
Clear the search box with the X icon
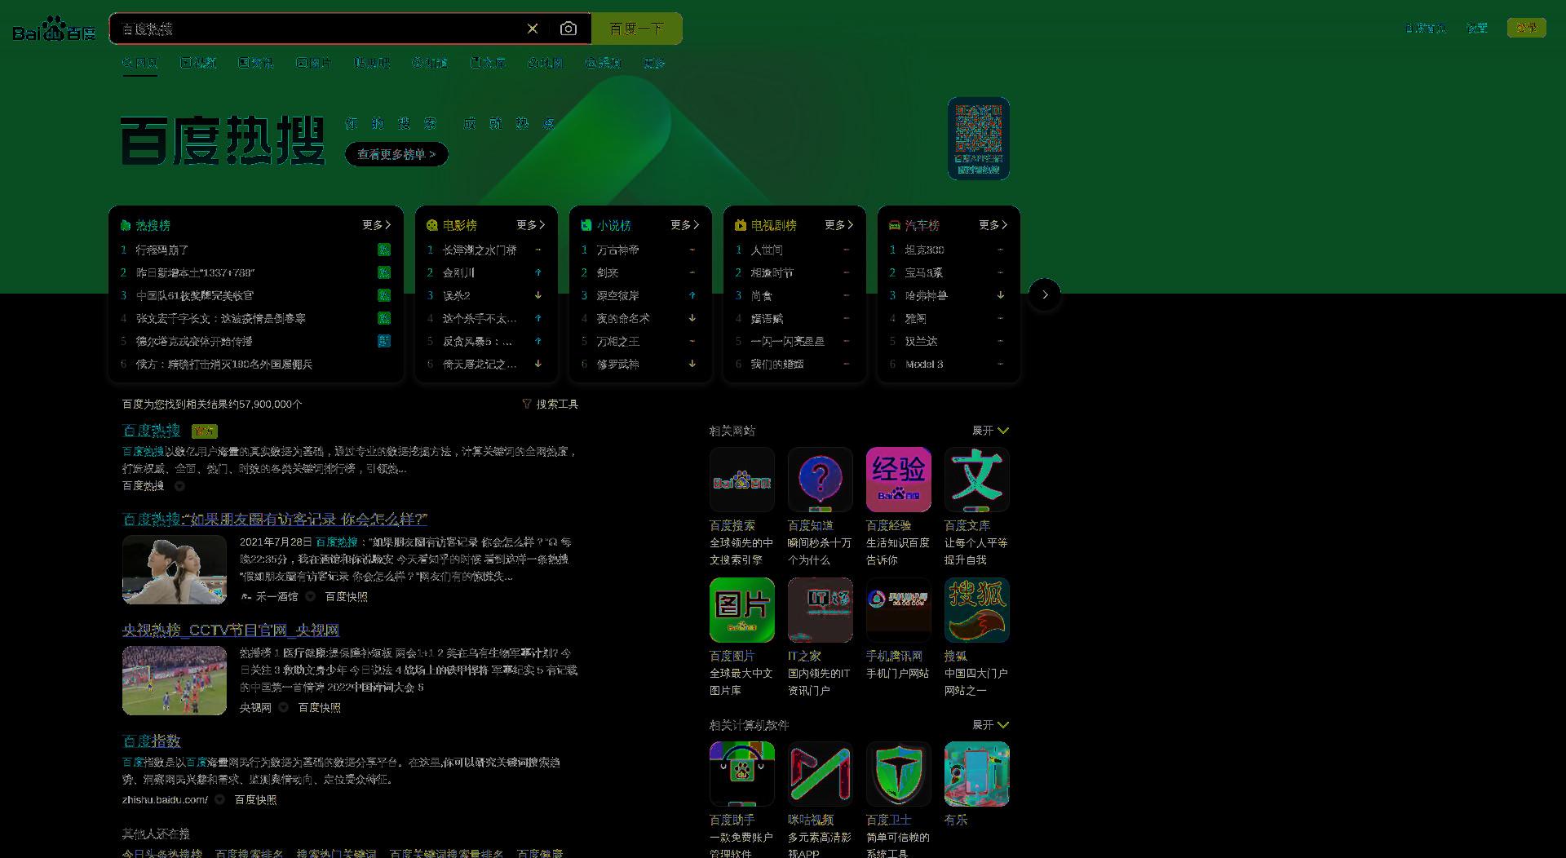533,29
